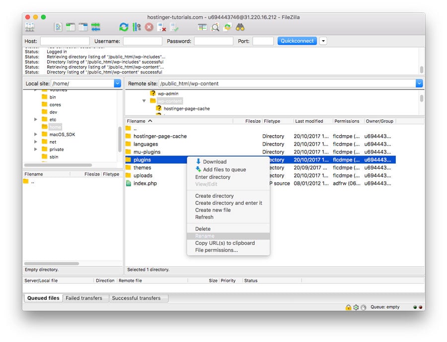Screen dimensions: 447x342
Task: Click the Password field
Action: click(x=214, y=41)
